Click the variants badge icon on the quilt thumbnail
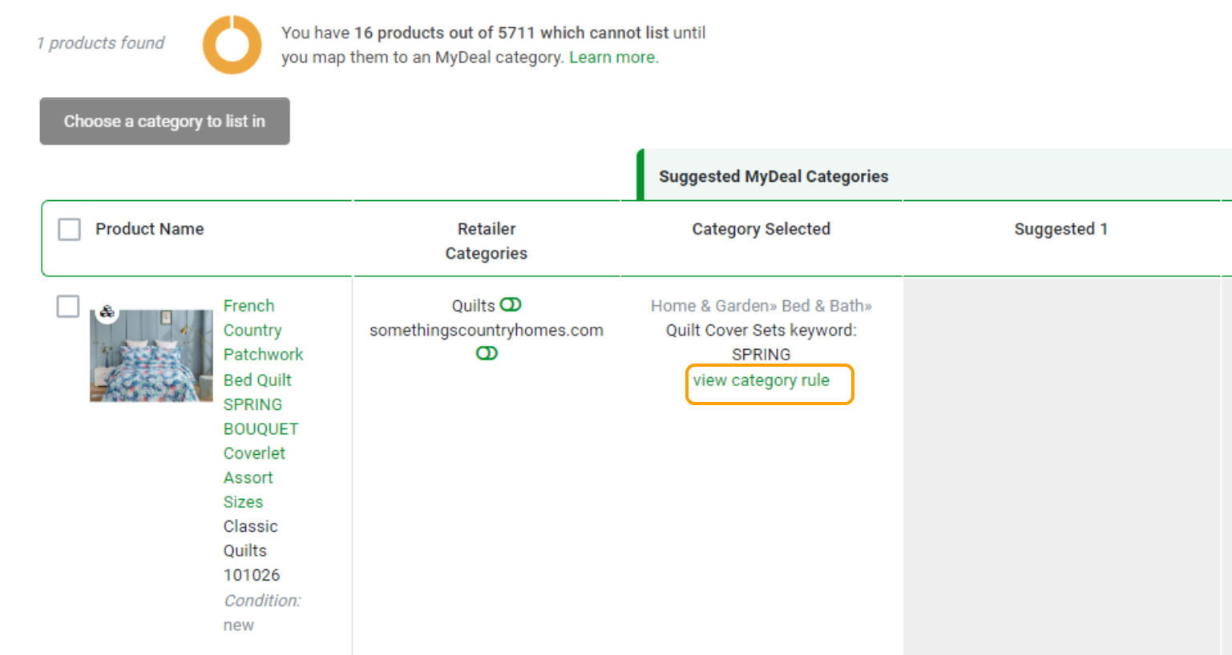The image size is (1232, 655). 107,311
